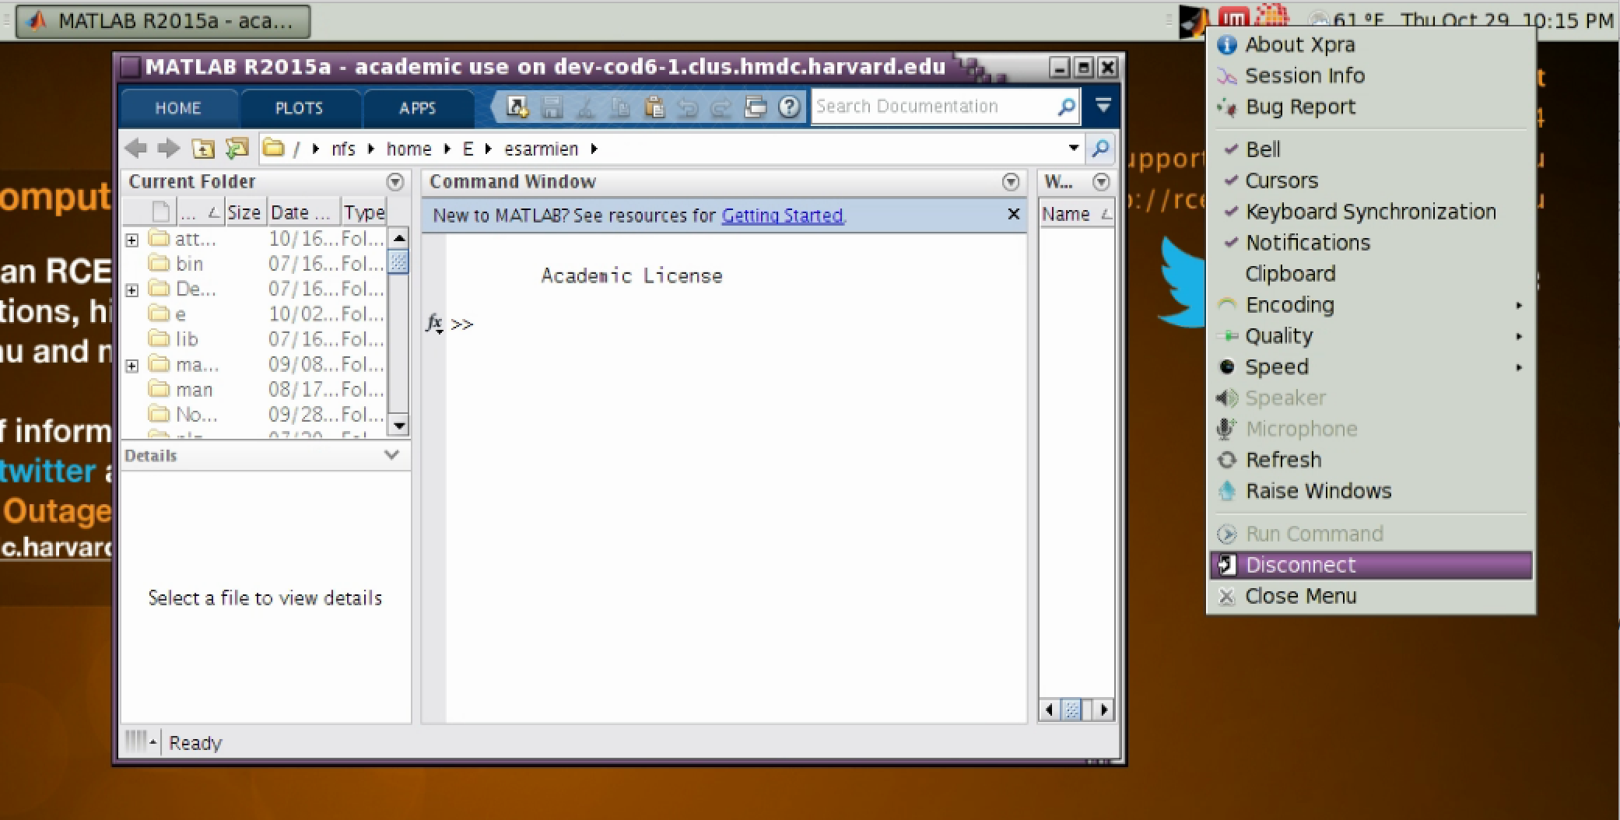
Task: Expand the 'De...' folder tree node
Action: point(132,290)
